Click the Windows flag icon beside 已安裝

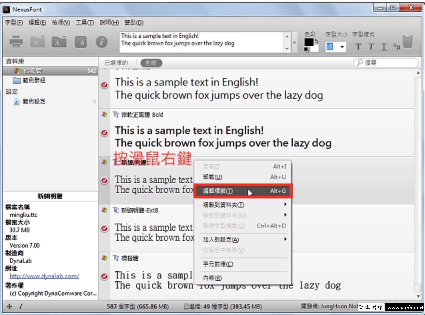(17, 71)
